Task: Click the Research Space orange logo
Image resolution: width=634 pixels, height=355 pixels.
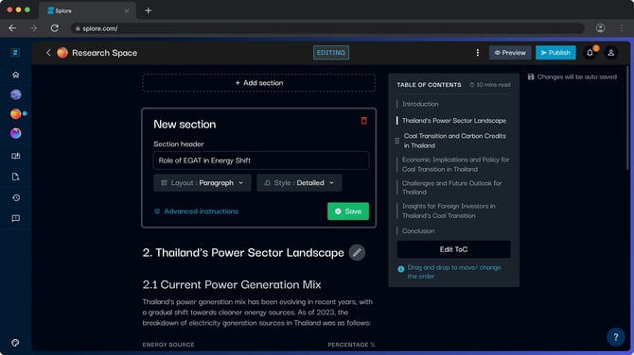Action: click(x=62, y=53)
